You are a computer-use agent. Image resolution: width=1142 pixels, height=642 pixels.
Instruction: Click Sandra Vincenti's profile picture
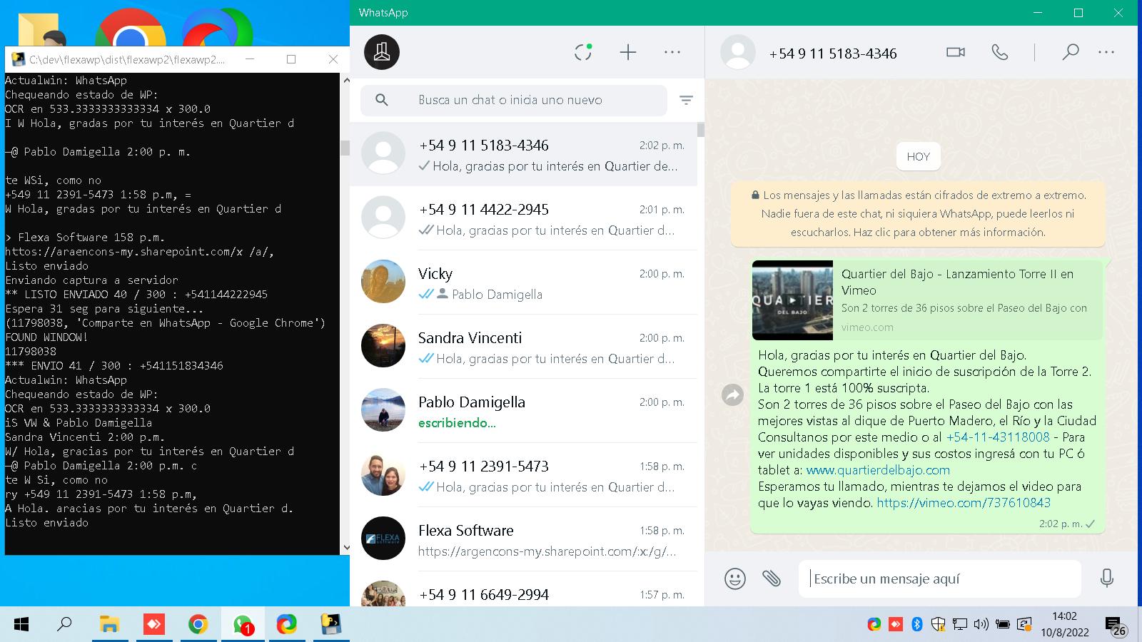click(383, 346)
